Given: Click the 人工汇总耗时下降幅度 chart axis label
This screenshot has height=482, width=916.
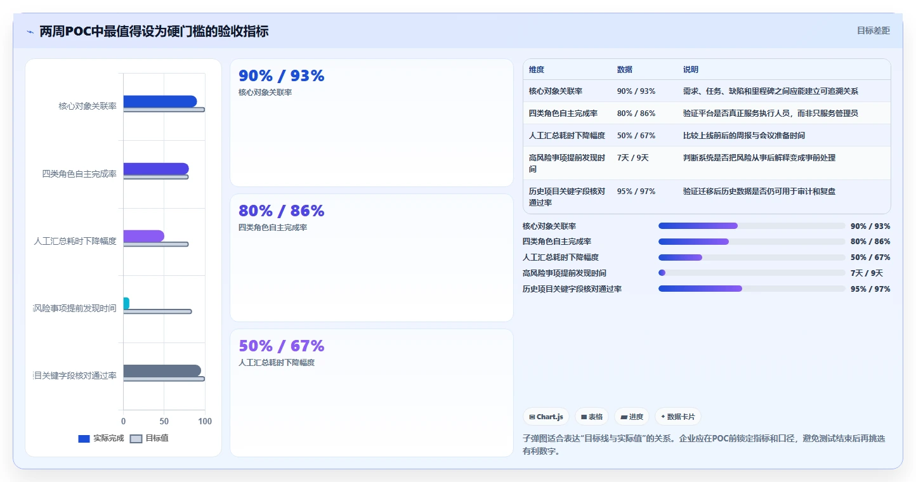Looking at the screenshot, I should click(x=75, y=241).
